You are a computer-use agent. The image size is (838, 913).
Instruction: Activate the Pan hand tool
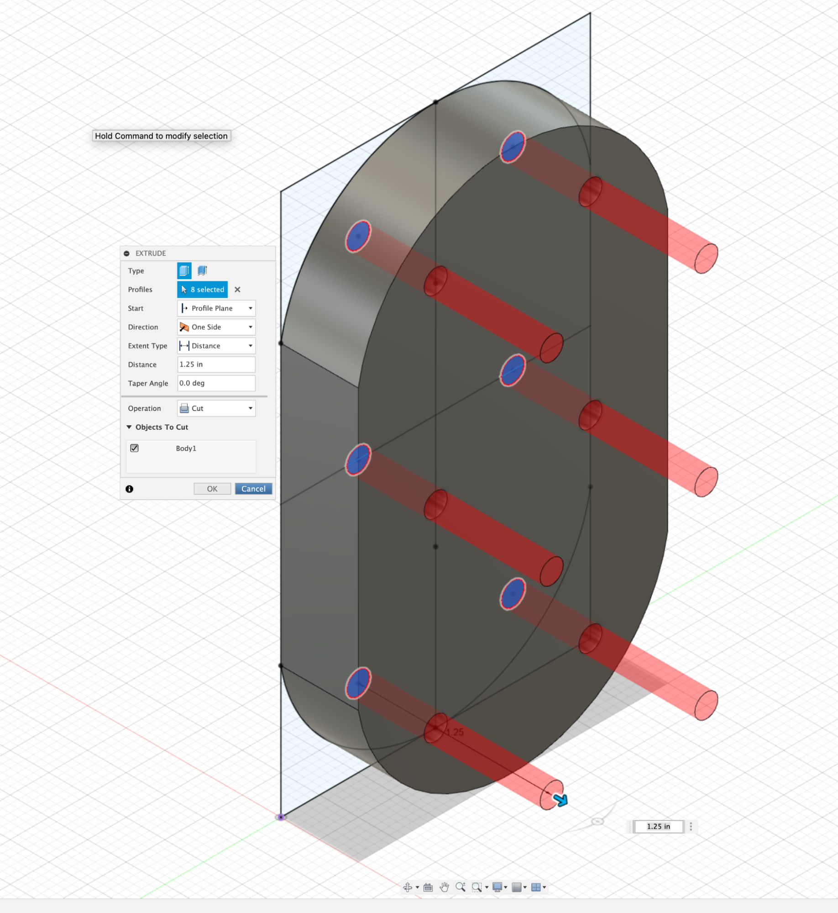[444, 887]
